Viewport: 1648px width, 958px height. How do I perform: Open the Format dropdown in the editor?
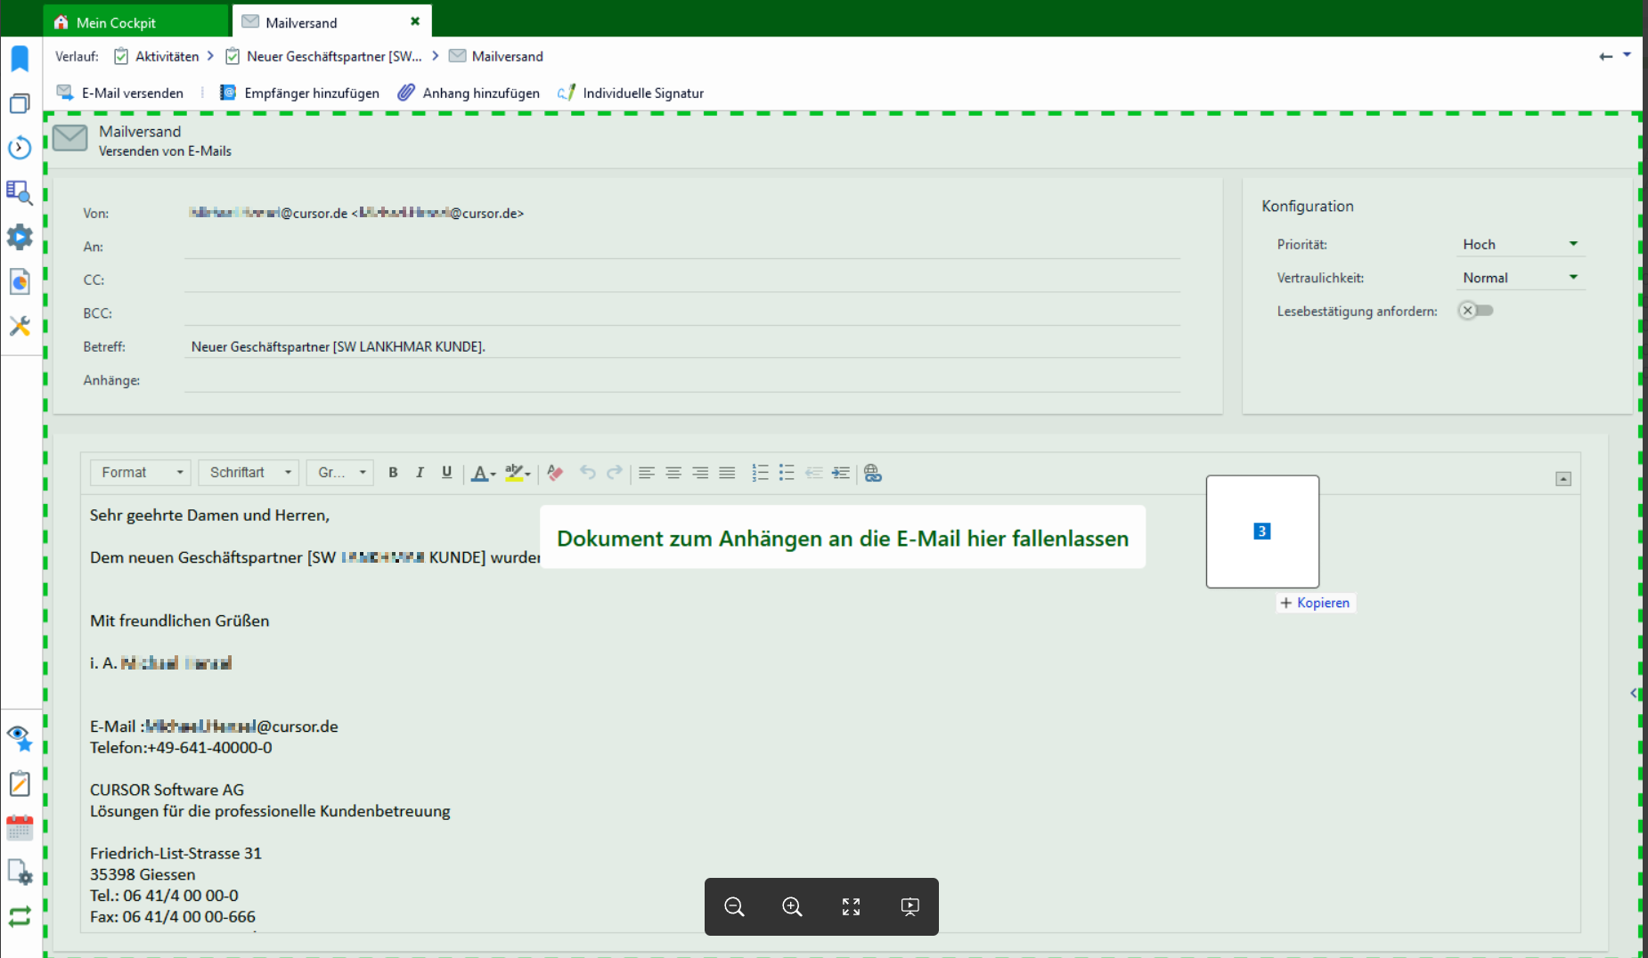tap(142, 473)
